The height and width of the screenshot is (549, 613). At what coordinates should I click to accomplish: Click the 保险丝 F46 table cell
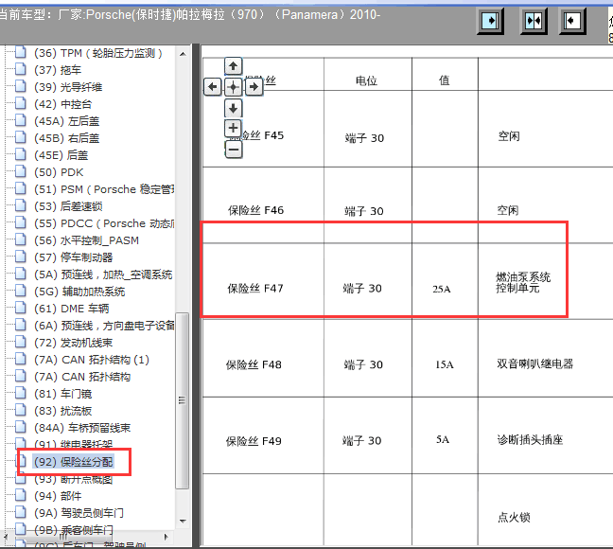(263, 205)
